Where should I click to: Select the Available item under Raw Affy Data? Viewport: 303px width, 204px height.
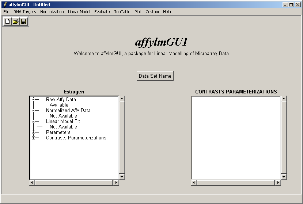coord(59,105)
